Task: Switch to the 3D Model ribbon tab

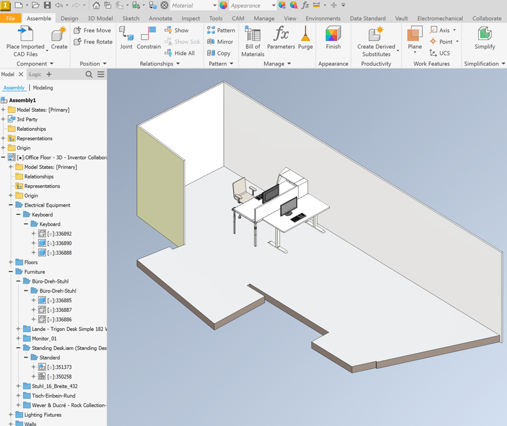Action: [x=100, y=18]
